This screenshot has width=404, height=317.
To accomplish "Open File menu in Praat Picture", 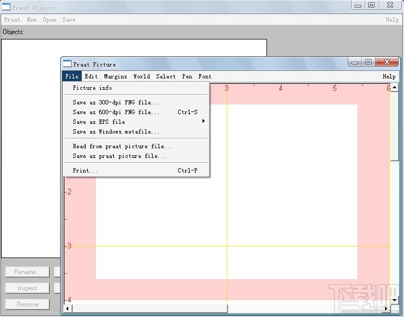I will click(71, 76).
